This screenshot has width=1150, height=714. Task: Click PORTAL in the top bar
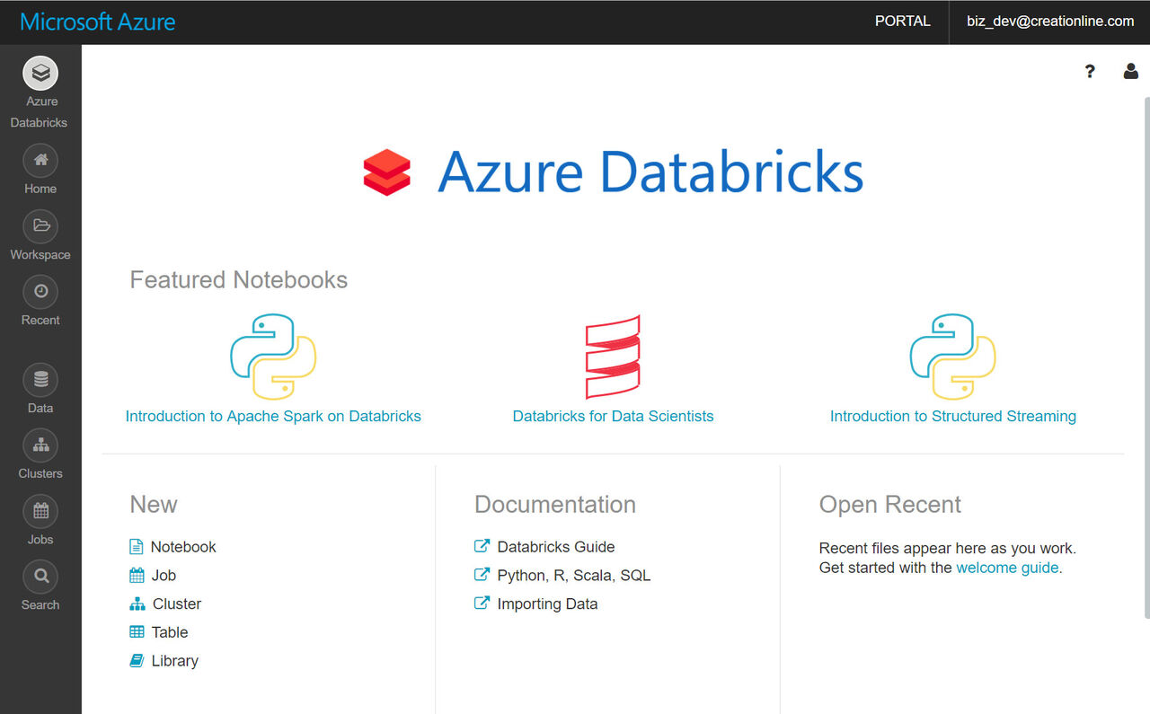coord(903,21)
